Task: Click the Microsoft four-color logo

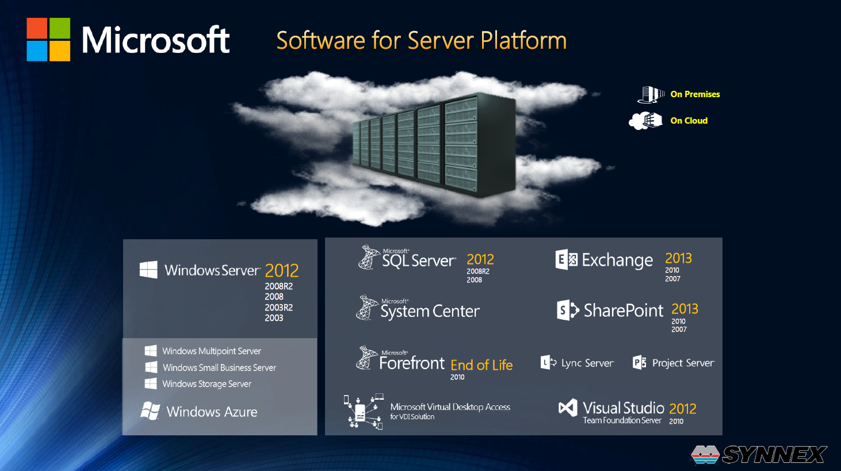Action: pos(48,39)
